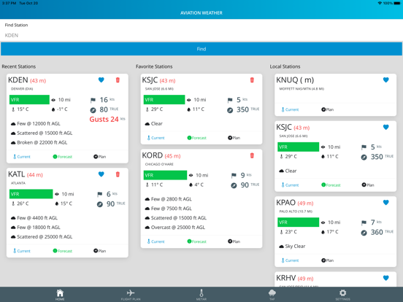Click 'Sky Clear' on KPAO card
This screenshot has width=403, height=302.
pos(292,247)
